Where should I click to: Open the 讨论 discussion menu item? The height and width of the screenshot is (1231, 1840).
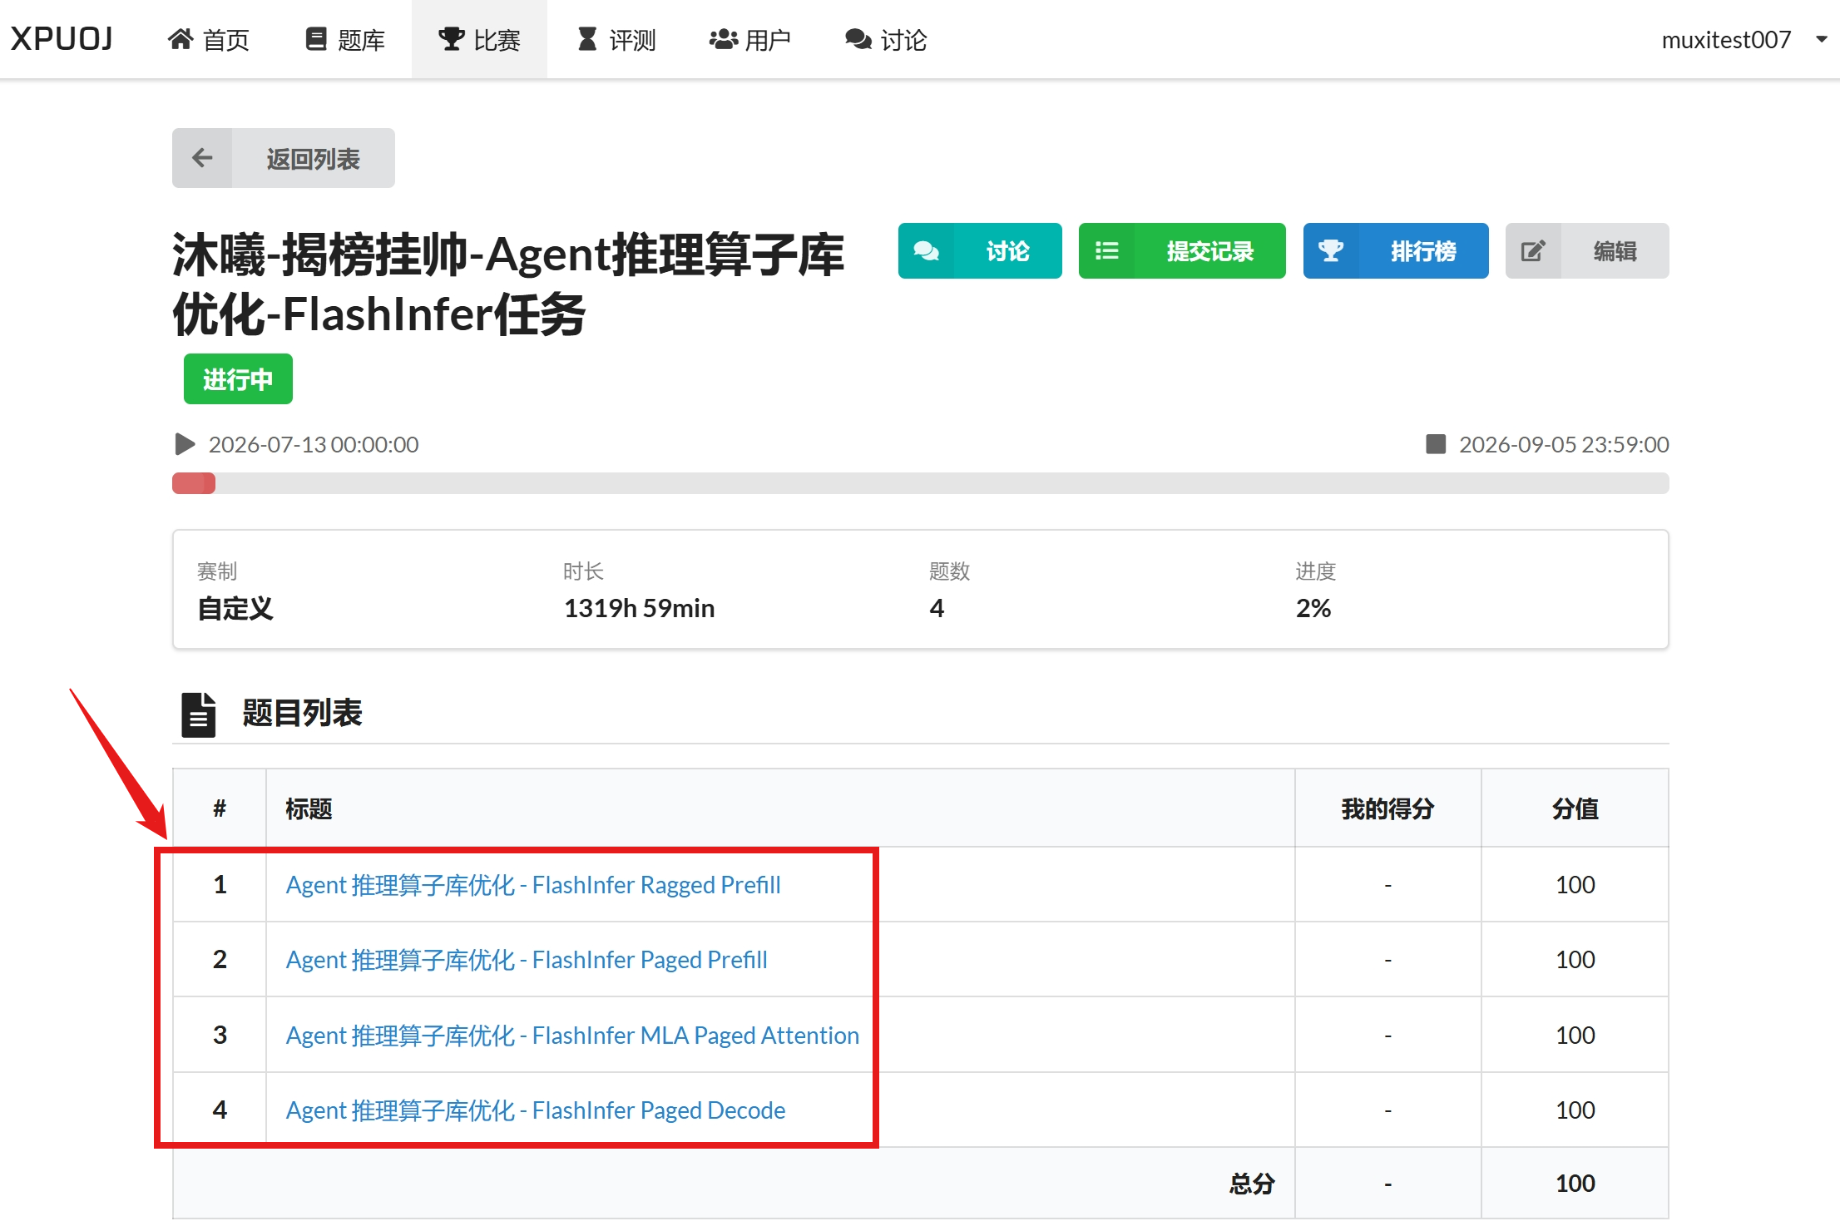(886, 39)
